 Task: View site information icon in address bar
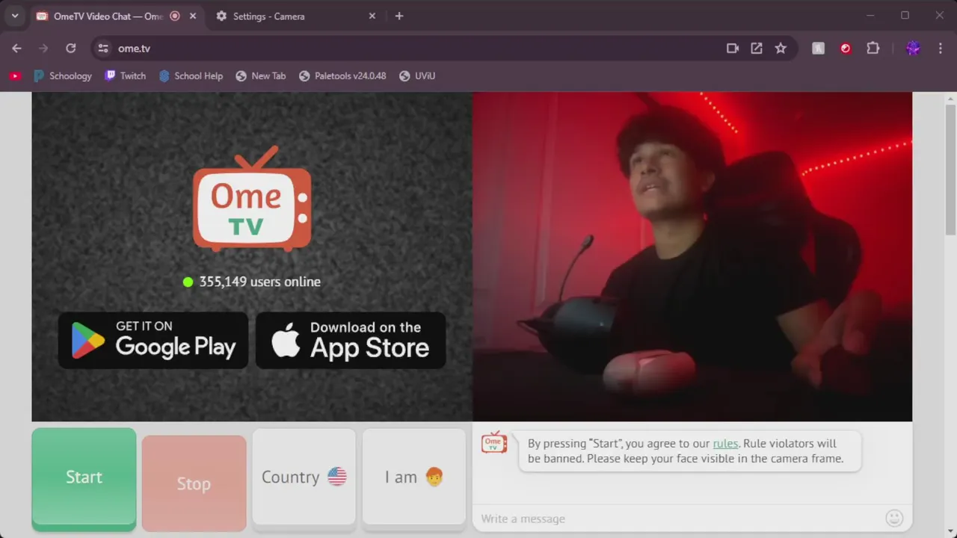pyautogui.click(x=103, y=48)
